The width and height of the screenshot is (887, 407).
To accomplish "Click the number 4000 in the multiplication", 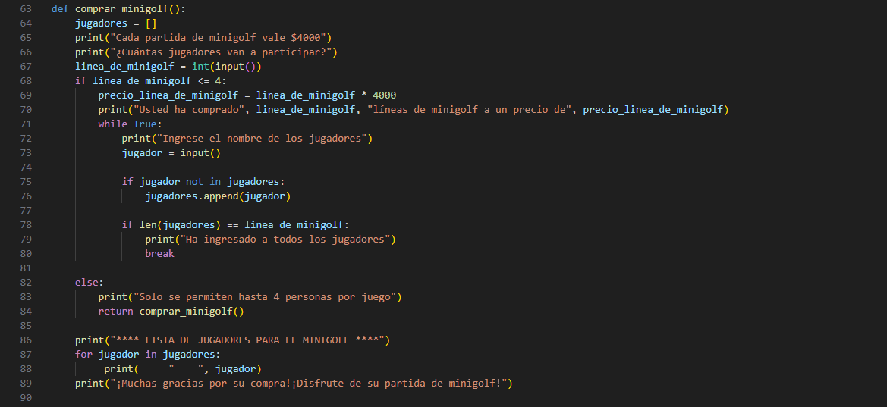I will (x=384, y=95).
